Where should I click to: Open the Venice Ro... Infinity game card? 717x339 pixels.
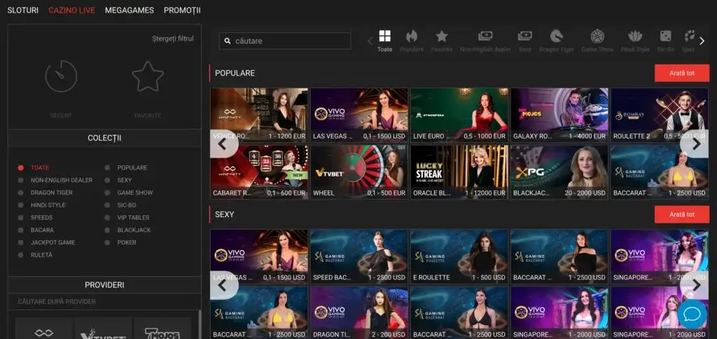coord(259,115)
